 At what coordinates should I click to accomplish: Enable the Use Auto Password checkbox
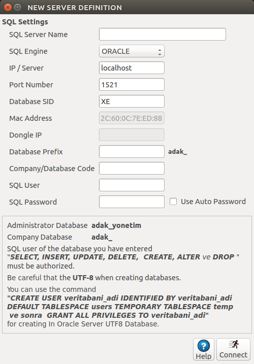[173, 202]
